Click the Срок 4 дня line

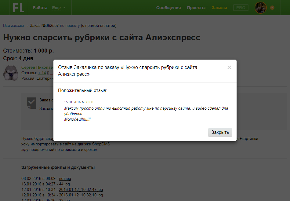click(18, 58)
